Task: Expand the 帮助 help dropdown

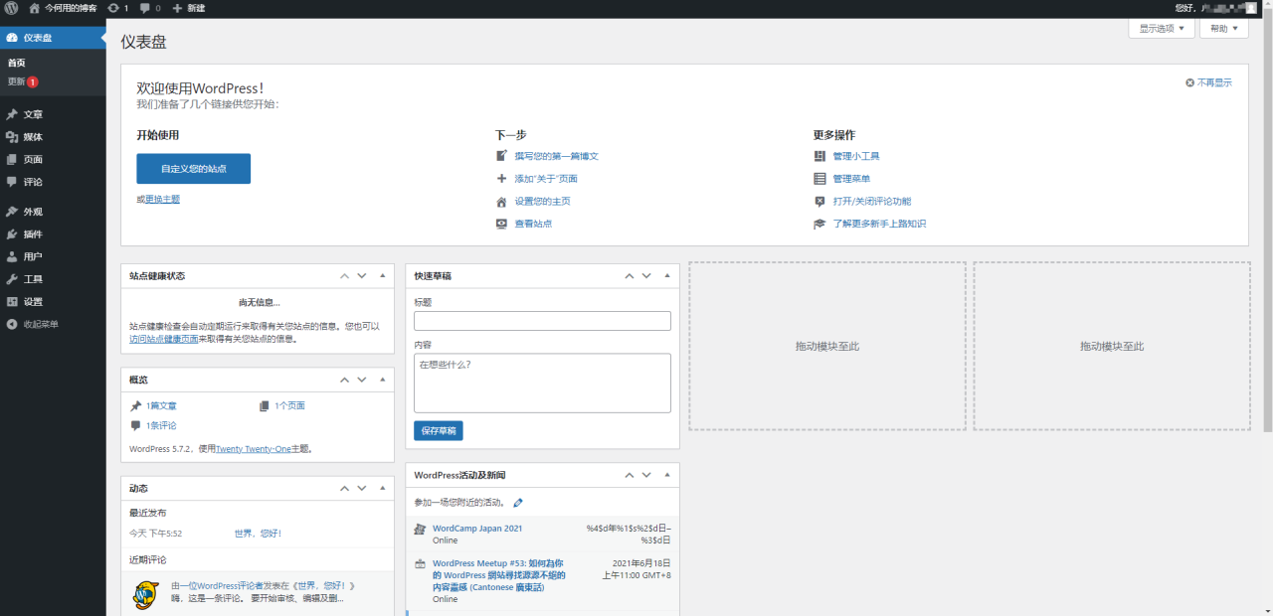Action: tap(1224, 29)
